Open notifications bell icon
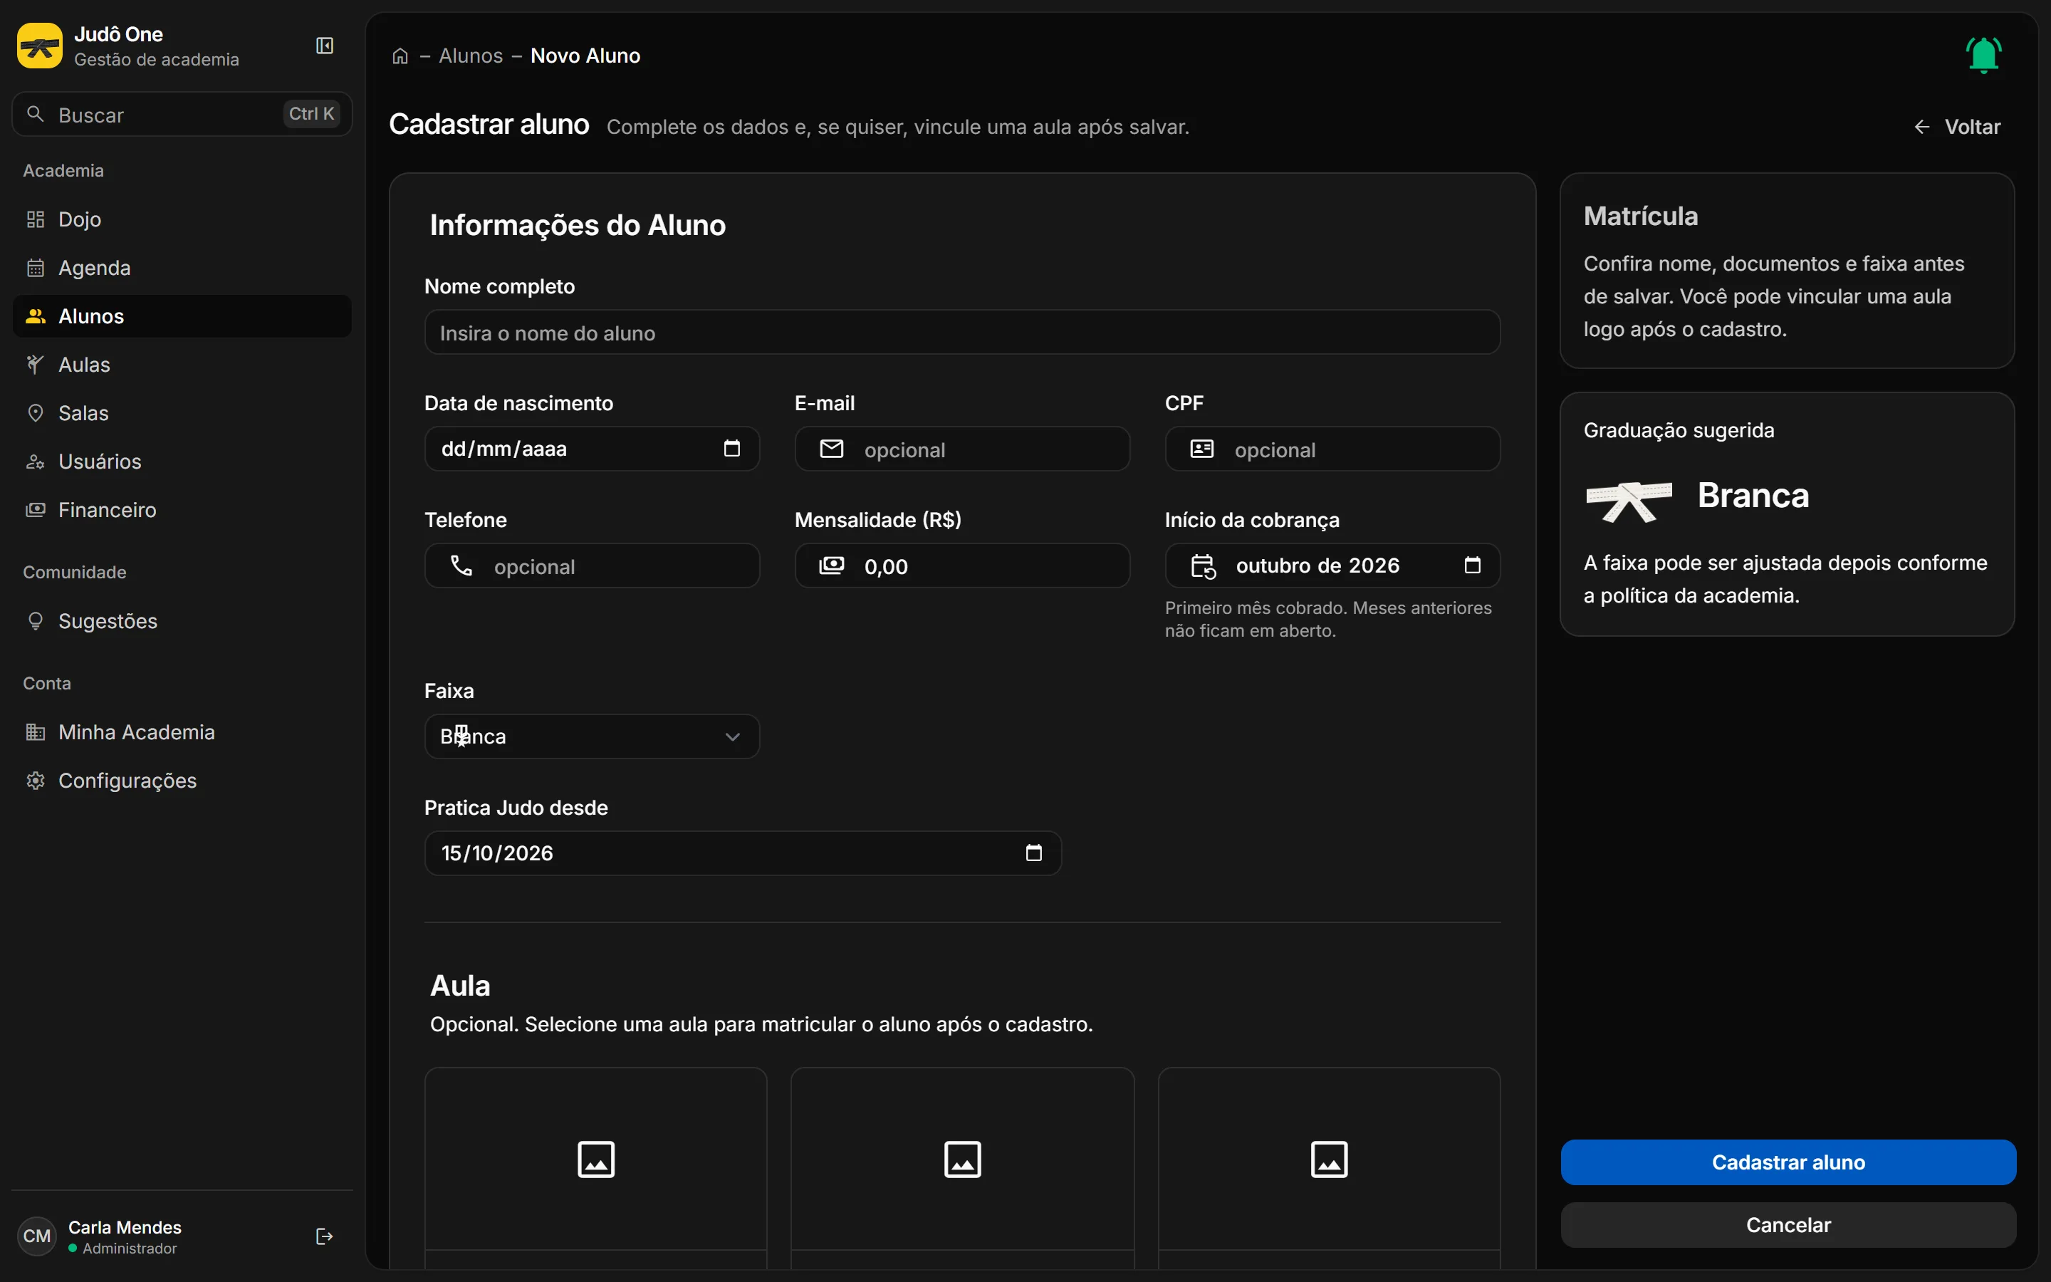This screenshot has width=2051, height=1282. click(x=1983, y=55)
